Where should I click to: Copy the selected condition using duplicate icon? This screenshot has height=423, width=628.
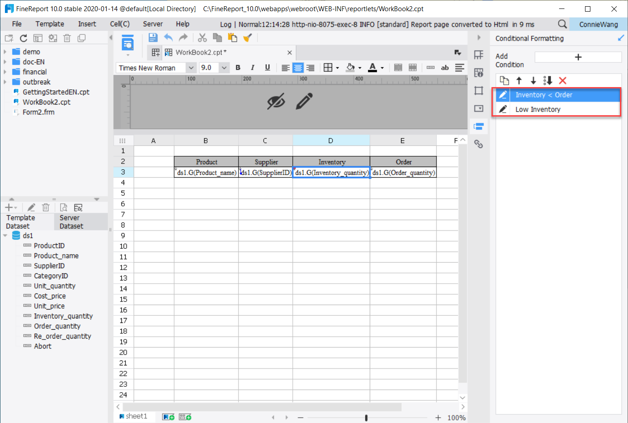[504, 80]
